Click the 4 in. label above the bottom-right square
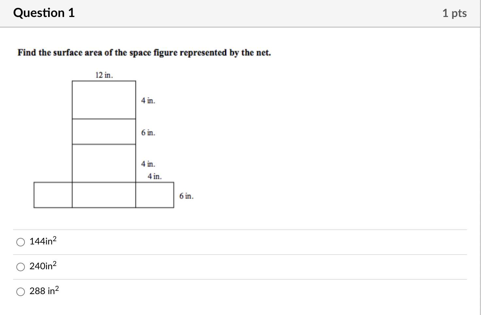The width and height of the screenshot is (484, 315). click(154, 176)
